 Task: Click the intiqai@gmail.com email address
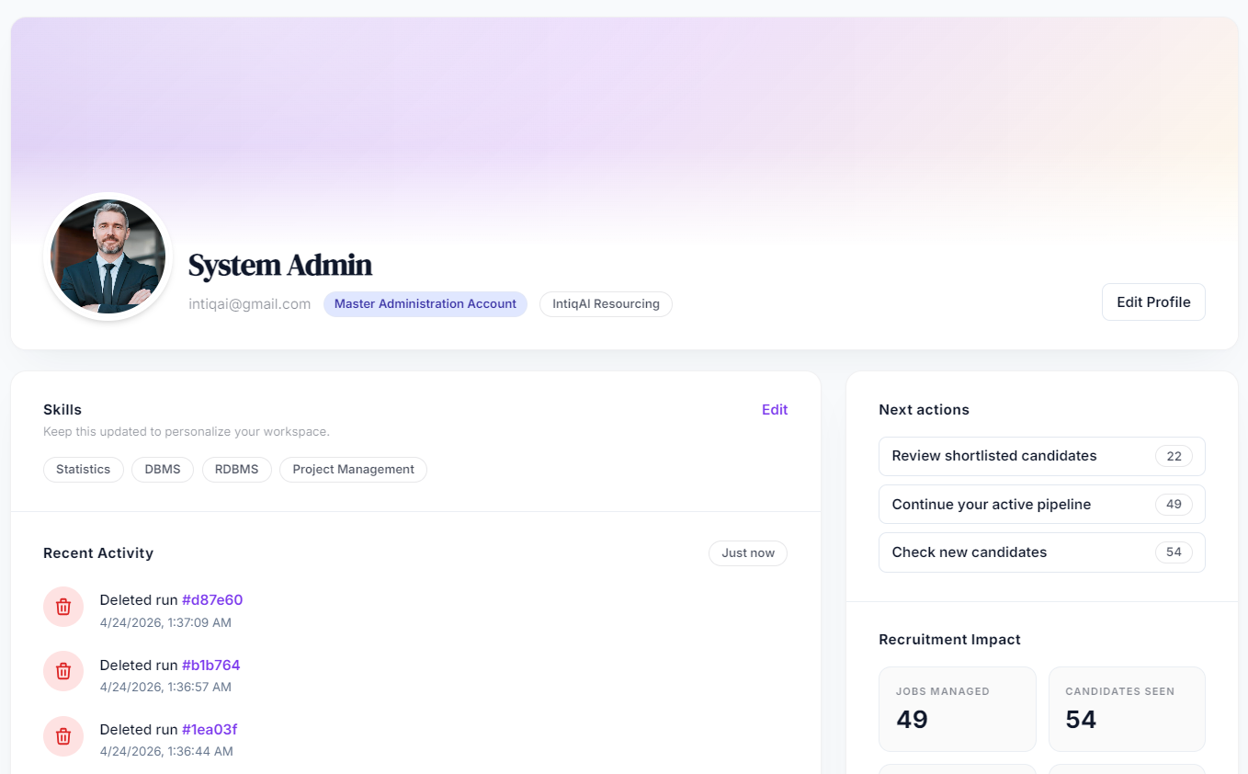[x=250, y=304]
